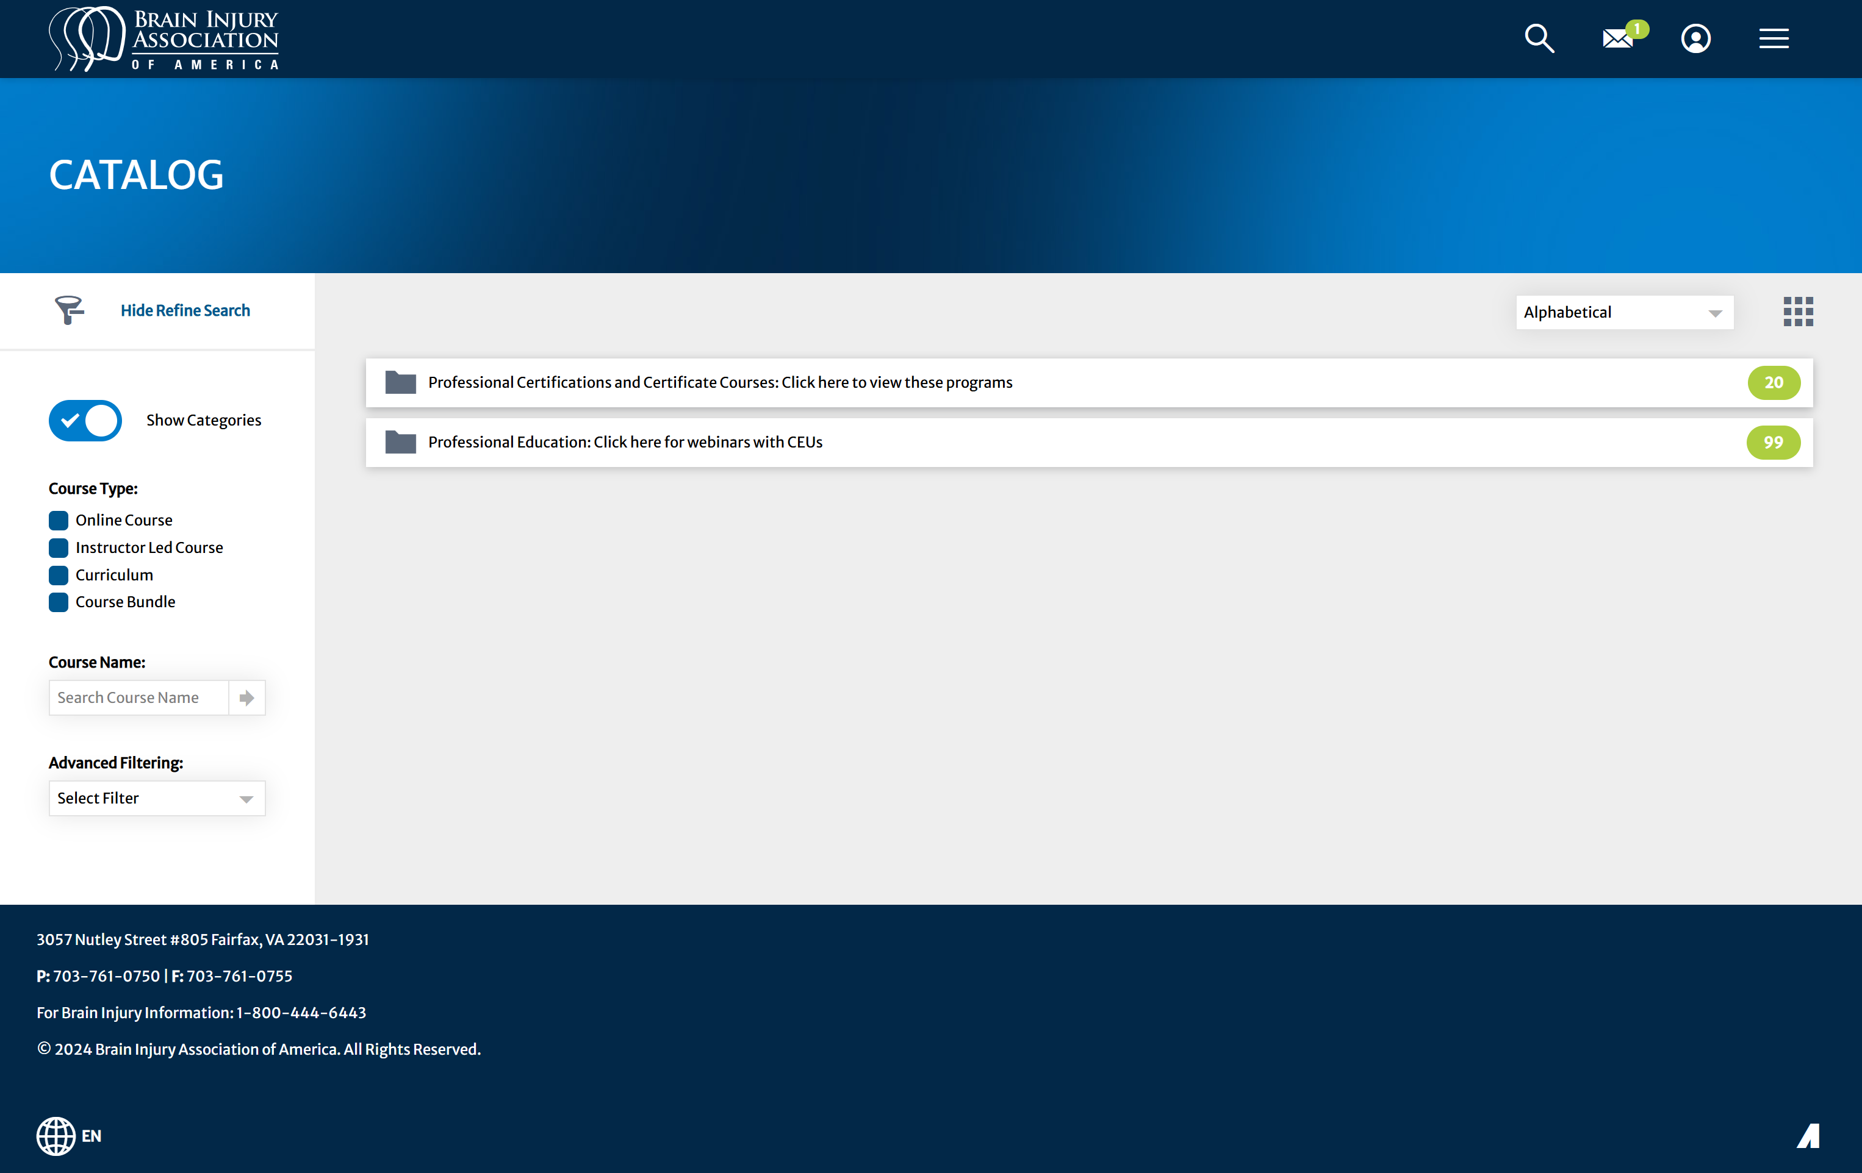This screenshot has height=1173, width=1862.
Task: Check the Course Bundle checkbox
Action: click(58, 602)
